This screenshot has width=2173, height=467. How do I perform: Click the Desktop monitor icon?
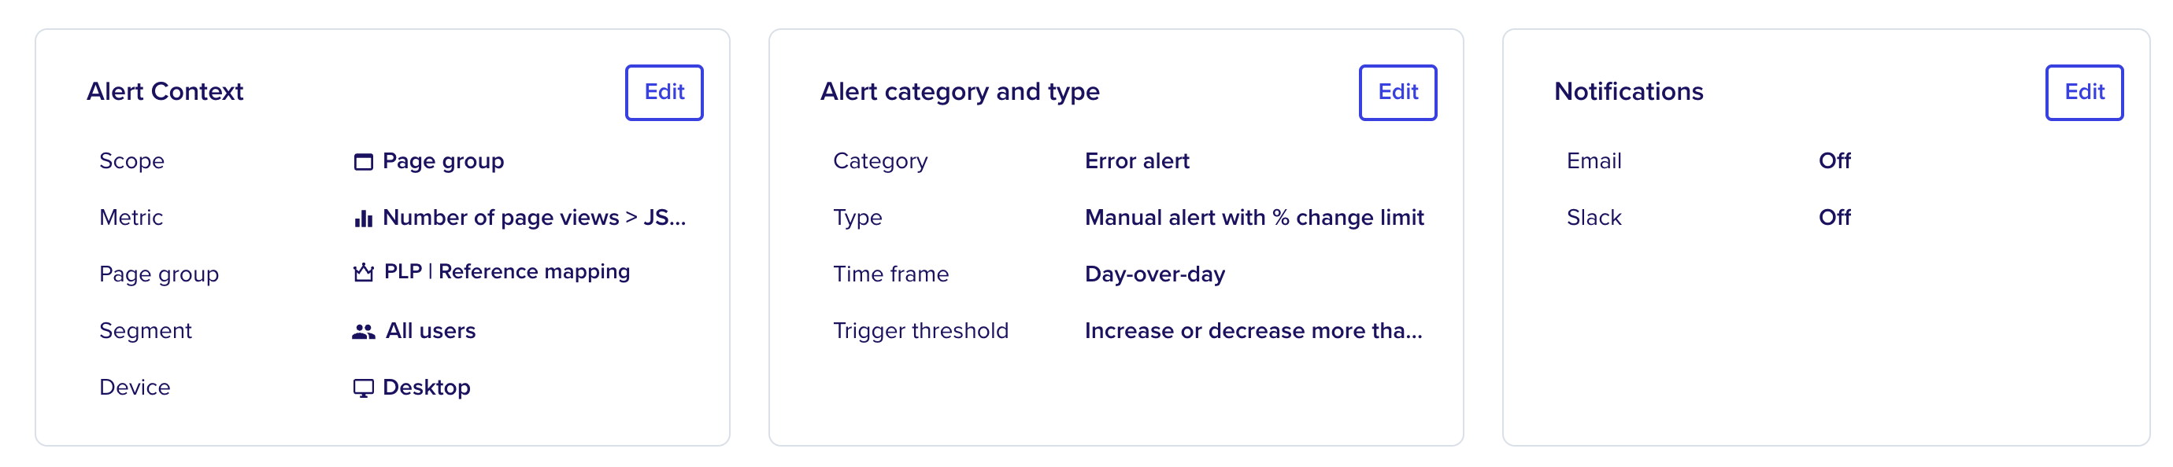tap(363, 388)
